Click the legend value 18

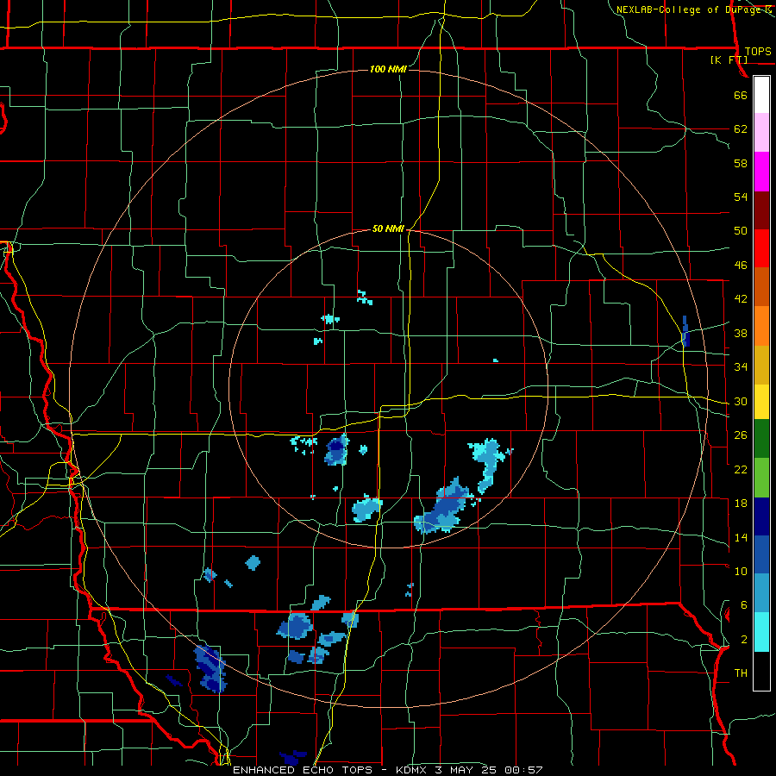[x=741, y=504]
